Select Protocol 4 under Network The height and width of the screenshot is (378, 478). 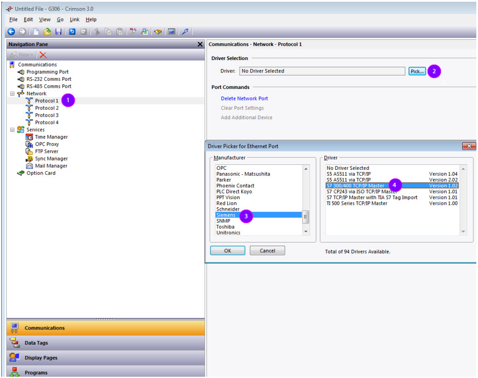point(47,123)
